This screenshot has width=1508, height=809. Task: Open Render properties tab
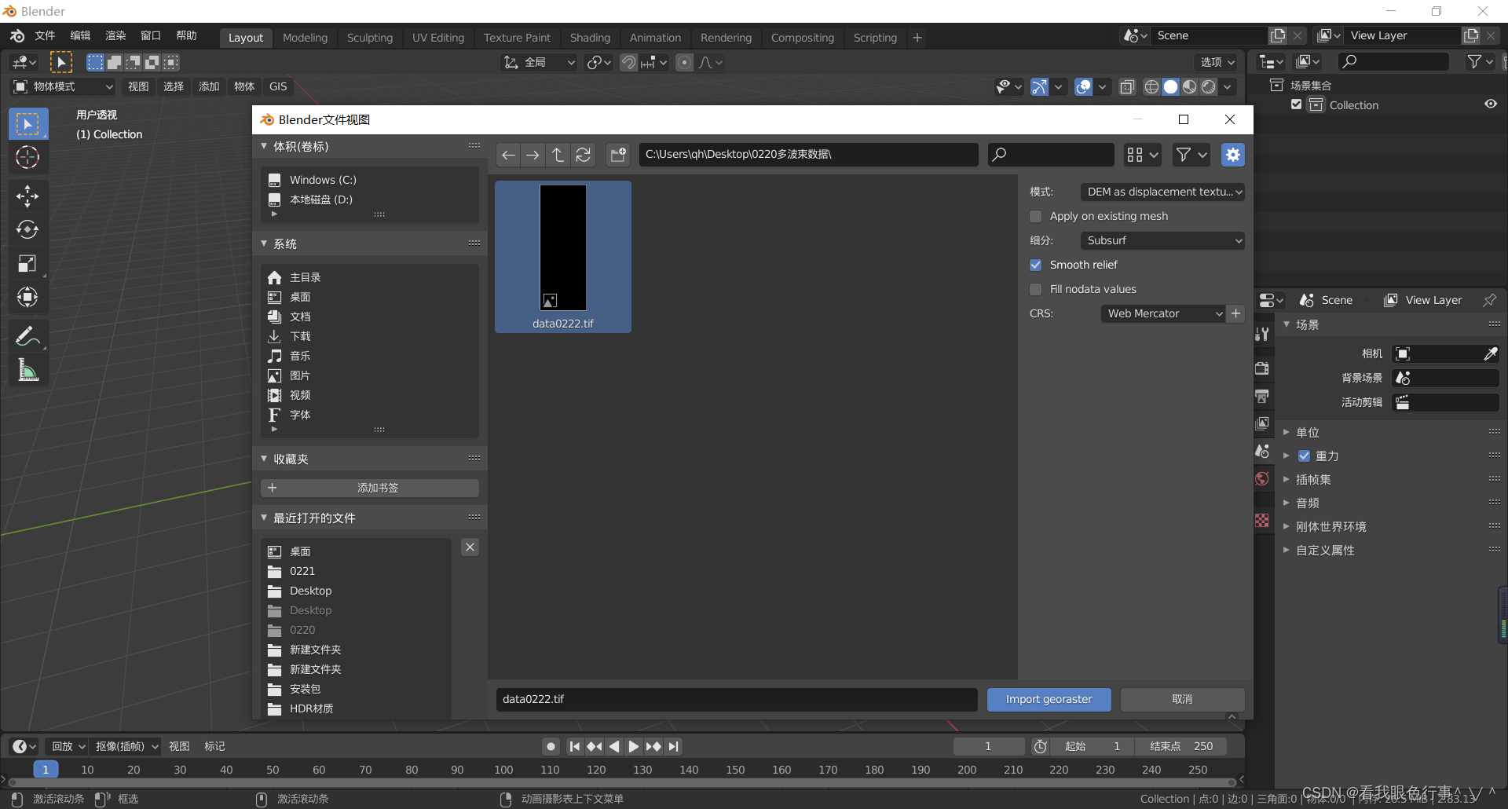click(x=1262, y=368)
